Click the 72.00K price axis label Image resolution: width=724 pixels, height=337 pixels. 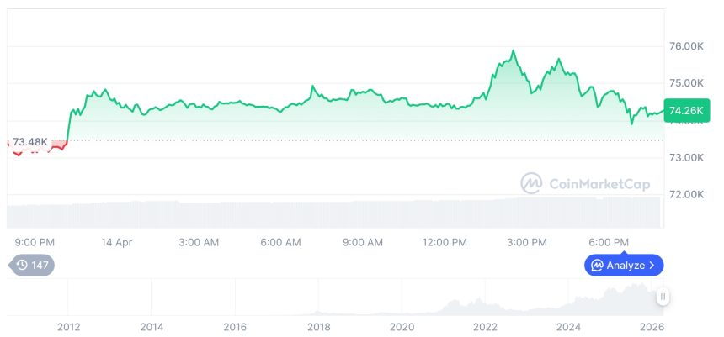[686, 194]
